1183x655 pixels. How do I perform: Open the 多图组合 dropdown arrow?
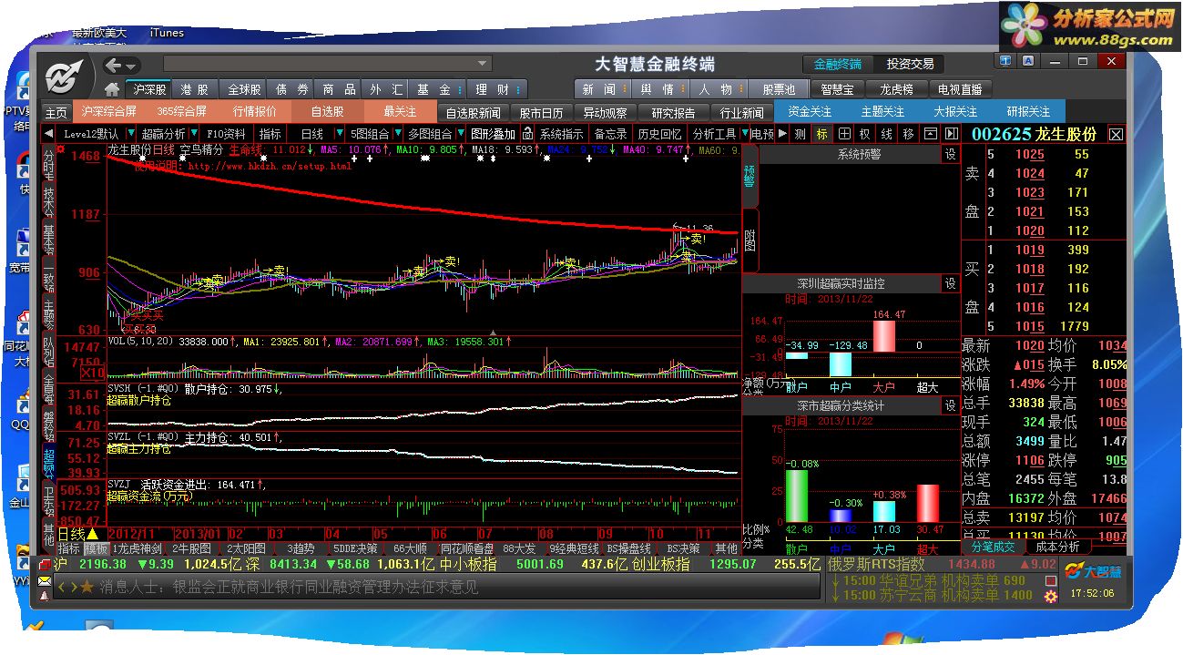(x=459, y=134)
